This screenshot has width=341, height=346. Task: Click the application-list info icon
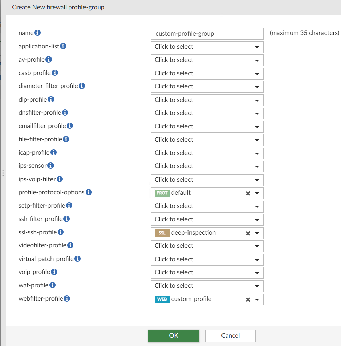(63, 46)
